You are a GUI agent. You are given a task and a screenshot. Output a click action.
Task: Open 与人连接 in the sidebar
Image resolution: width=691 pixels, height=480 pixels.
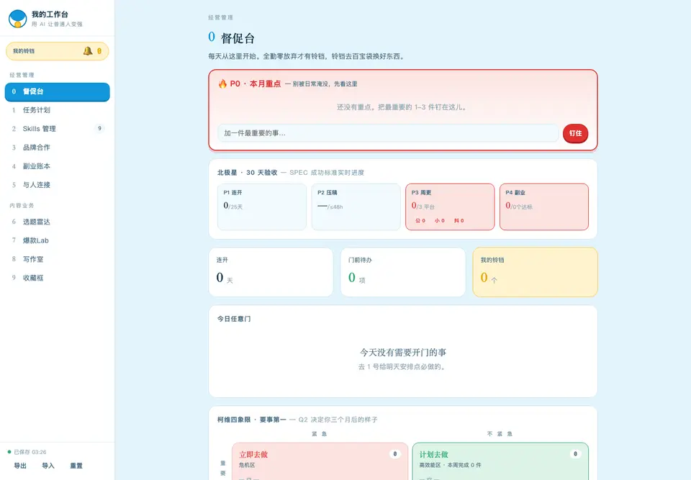(58, 185)
